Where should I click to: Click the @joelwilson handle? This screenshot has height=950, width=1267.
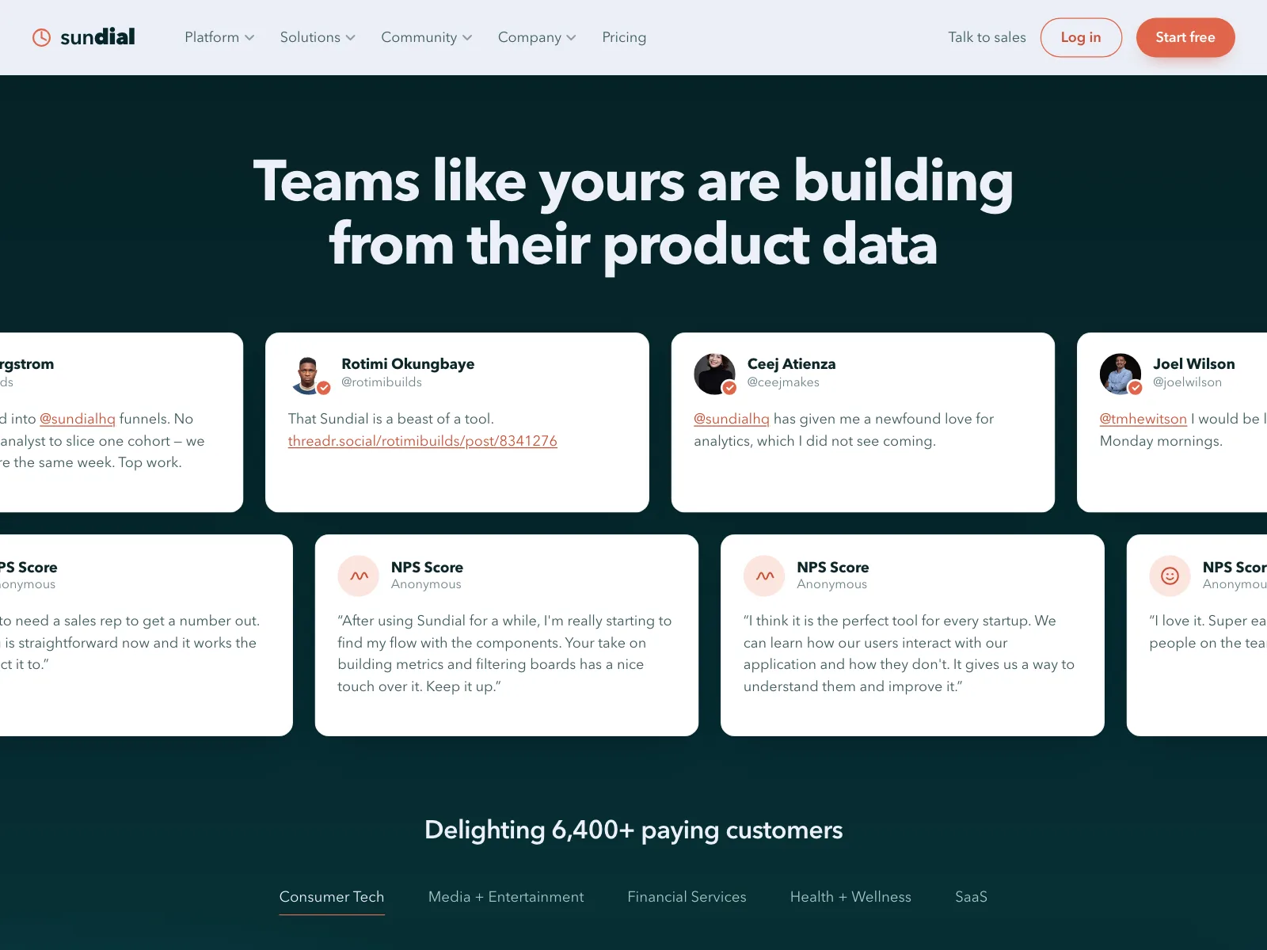pos(1187,382)
